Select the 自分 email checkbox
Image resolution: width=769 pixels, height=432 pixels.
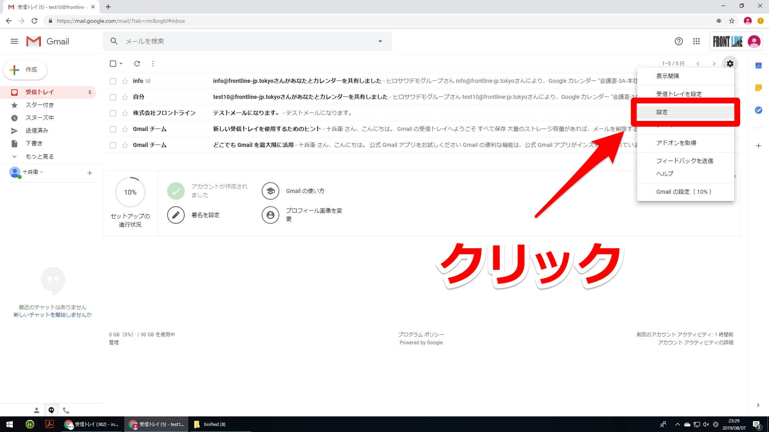(113, 97)
